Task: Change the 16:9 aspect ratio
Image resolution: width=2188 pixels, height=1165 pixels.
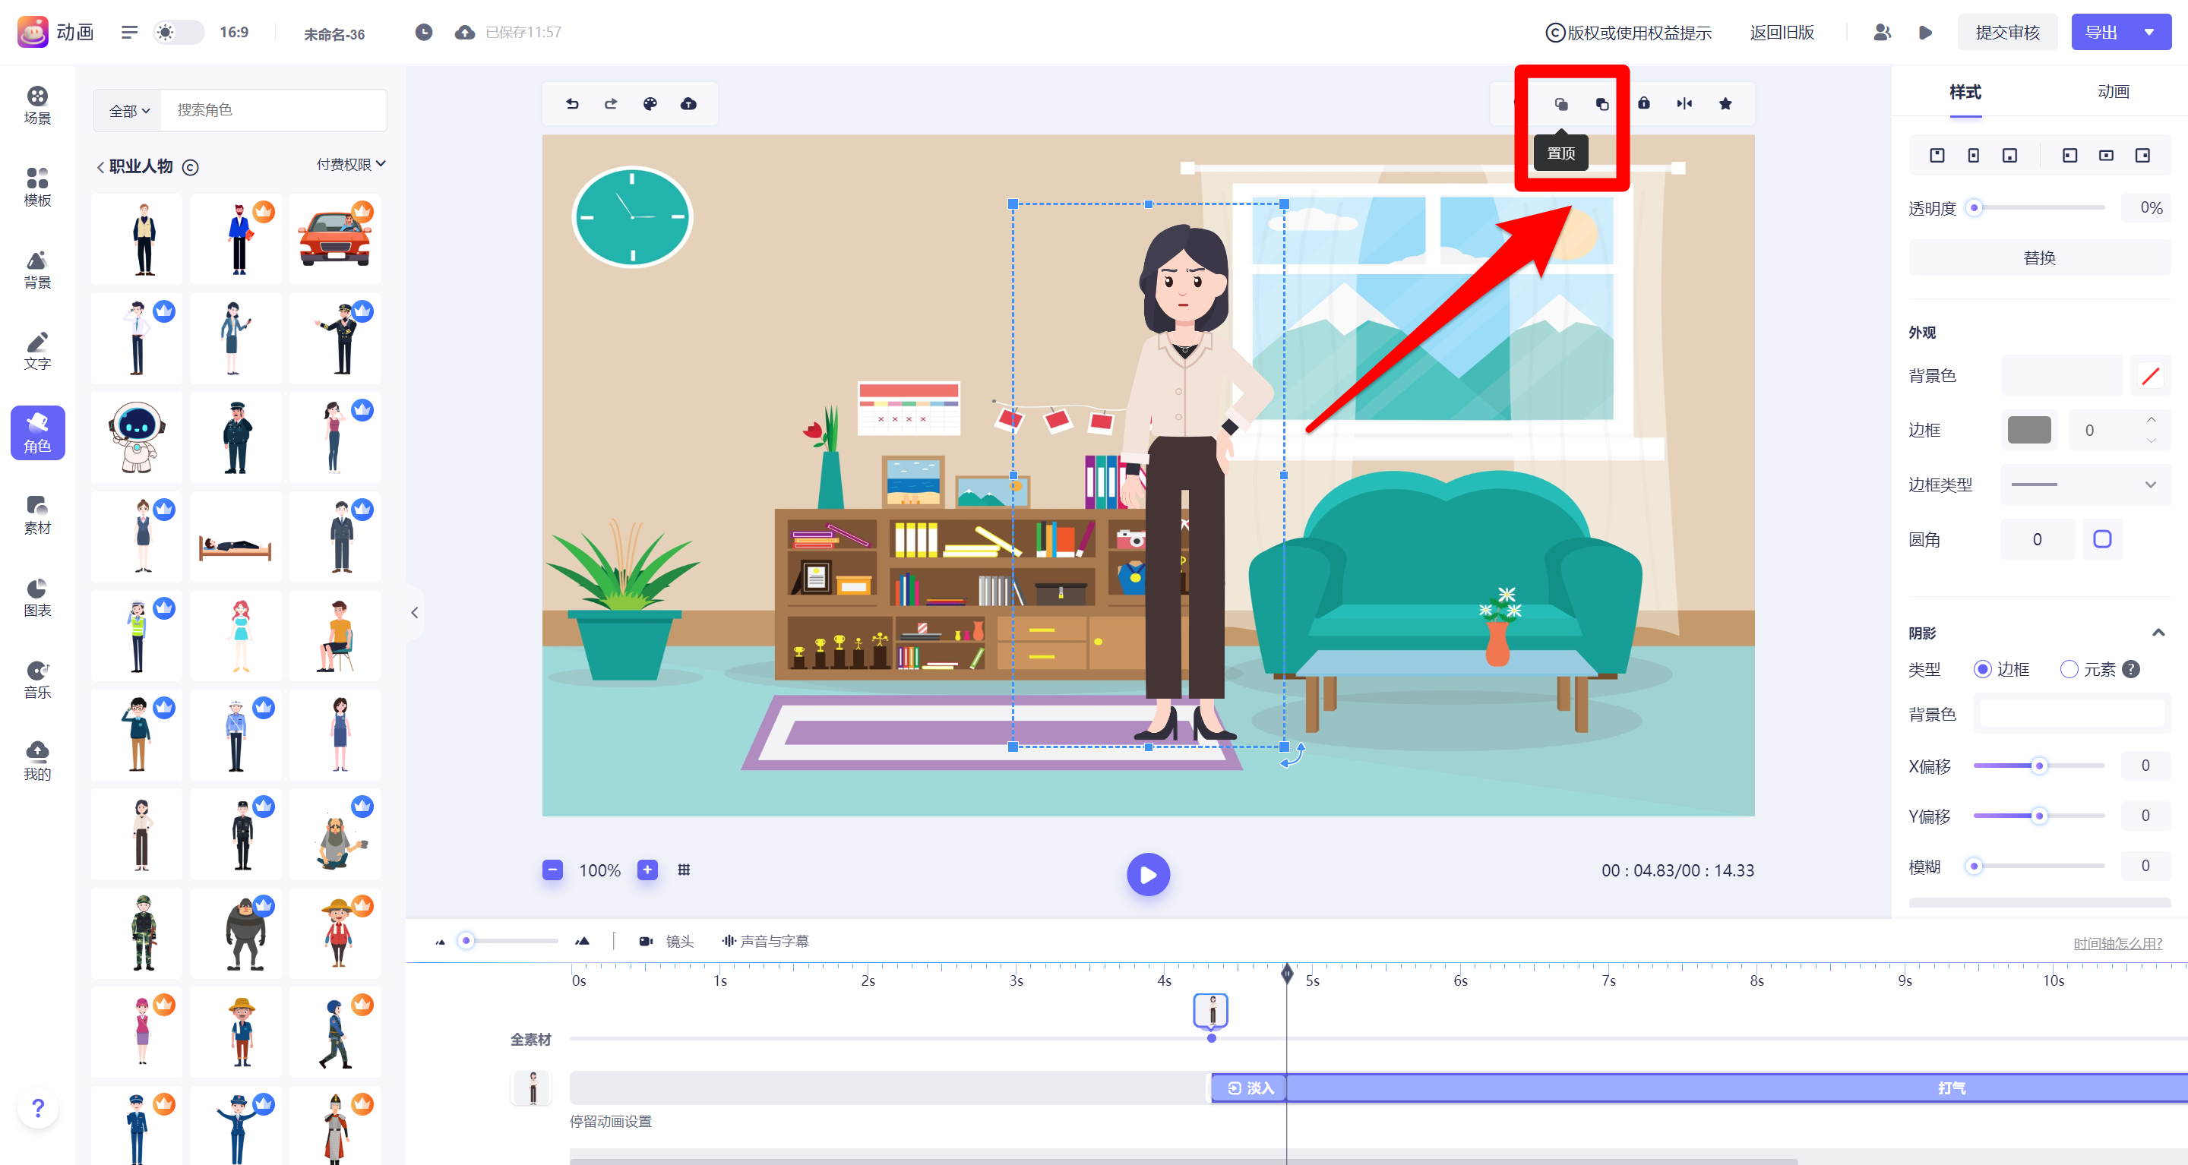Action: tap(233, 32)
